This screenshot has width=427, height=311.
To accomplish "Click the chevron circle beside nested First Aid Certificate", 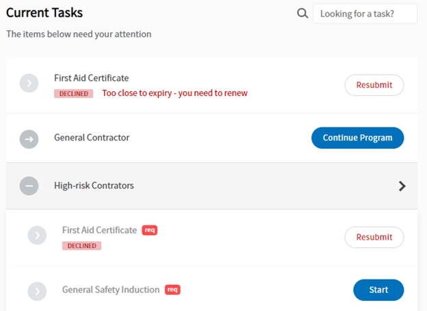I will point(37,235).
